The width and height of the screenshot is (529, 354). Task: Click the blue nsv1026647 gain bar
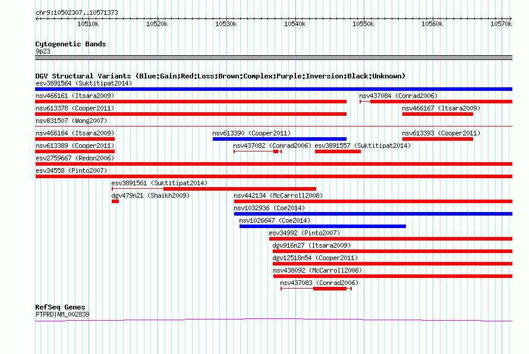pos(323,226)
